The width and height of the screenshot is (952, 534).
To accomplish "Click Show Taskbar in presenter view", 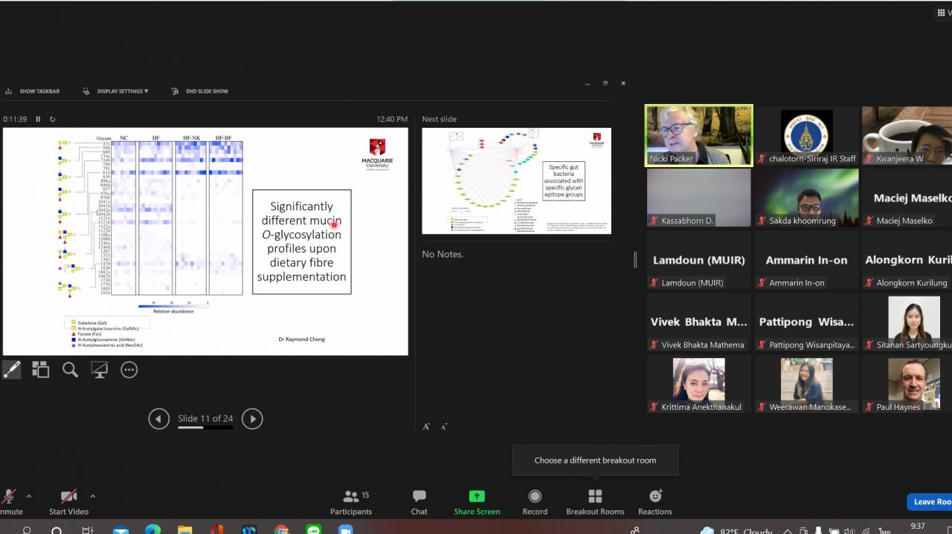I will coord(33,91).
